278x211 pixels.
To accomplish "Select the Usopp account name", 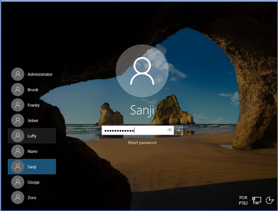I will (x=33, y=182).
